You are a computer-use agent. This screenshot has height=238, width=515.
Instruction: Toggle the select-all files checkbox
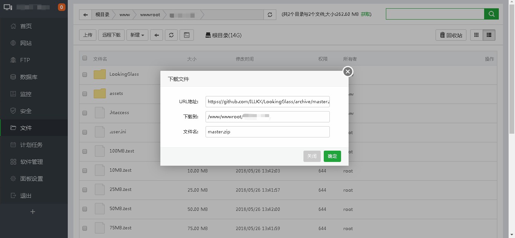(x=85, y=58)
